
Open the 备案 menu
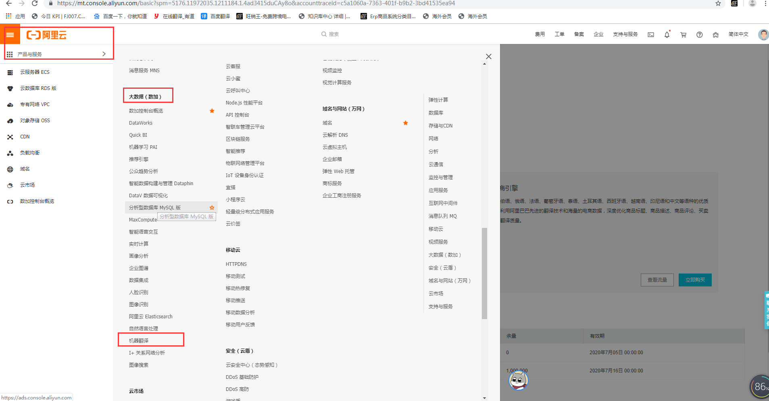579,34
